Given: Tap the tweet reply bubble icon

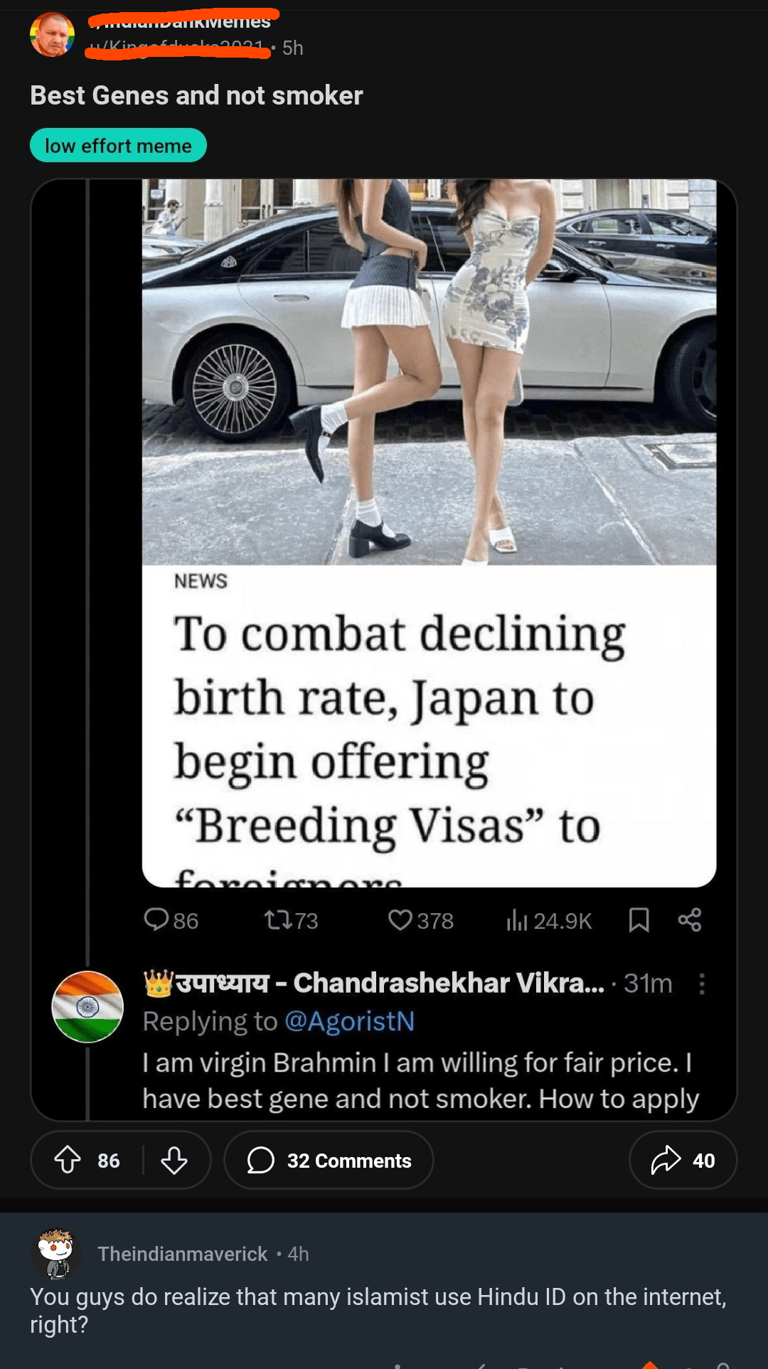Looking at the screenshot, I should pos(156,920).
